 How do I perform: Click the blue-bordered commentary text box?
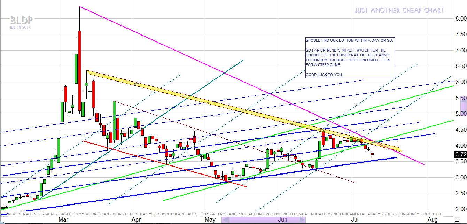[350, 57]
